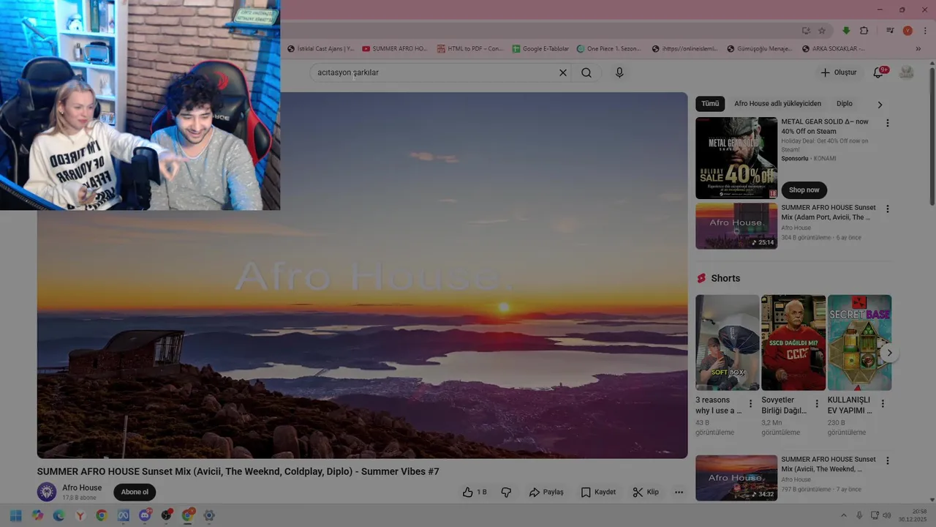Open options for '3 reasons why' short

click(x=750, y=404)
